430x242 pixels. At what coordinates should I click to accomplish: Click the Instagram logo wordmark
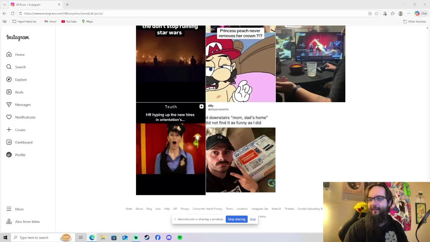coord(18,38)
